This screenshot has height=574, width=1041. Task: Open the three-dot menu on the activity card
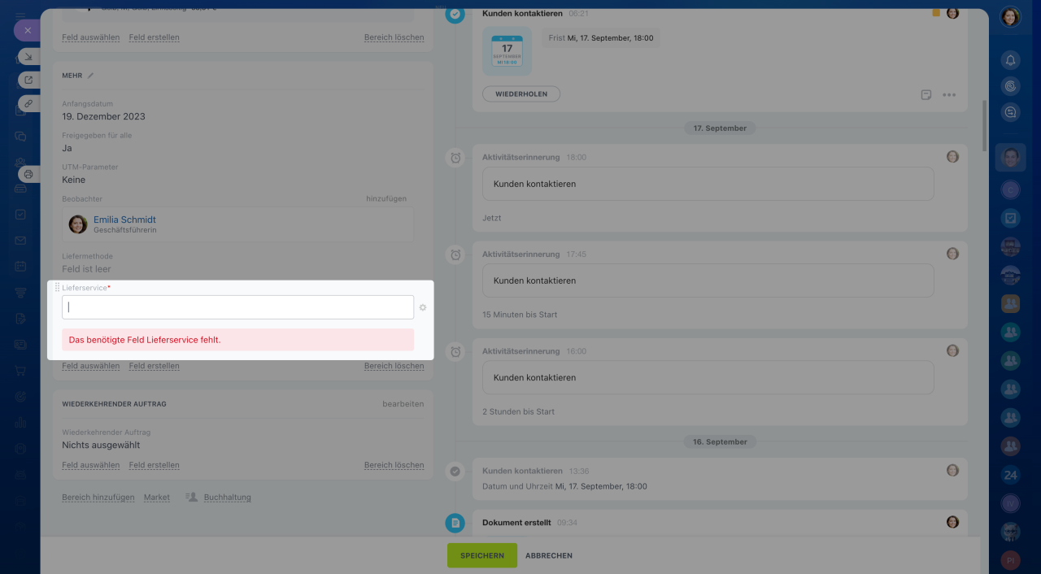949,94
